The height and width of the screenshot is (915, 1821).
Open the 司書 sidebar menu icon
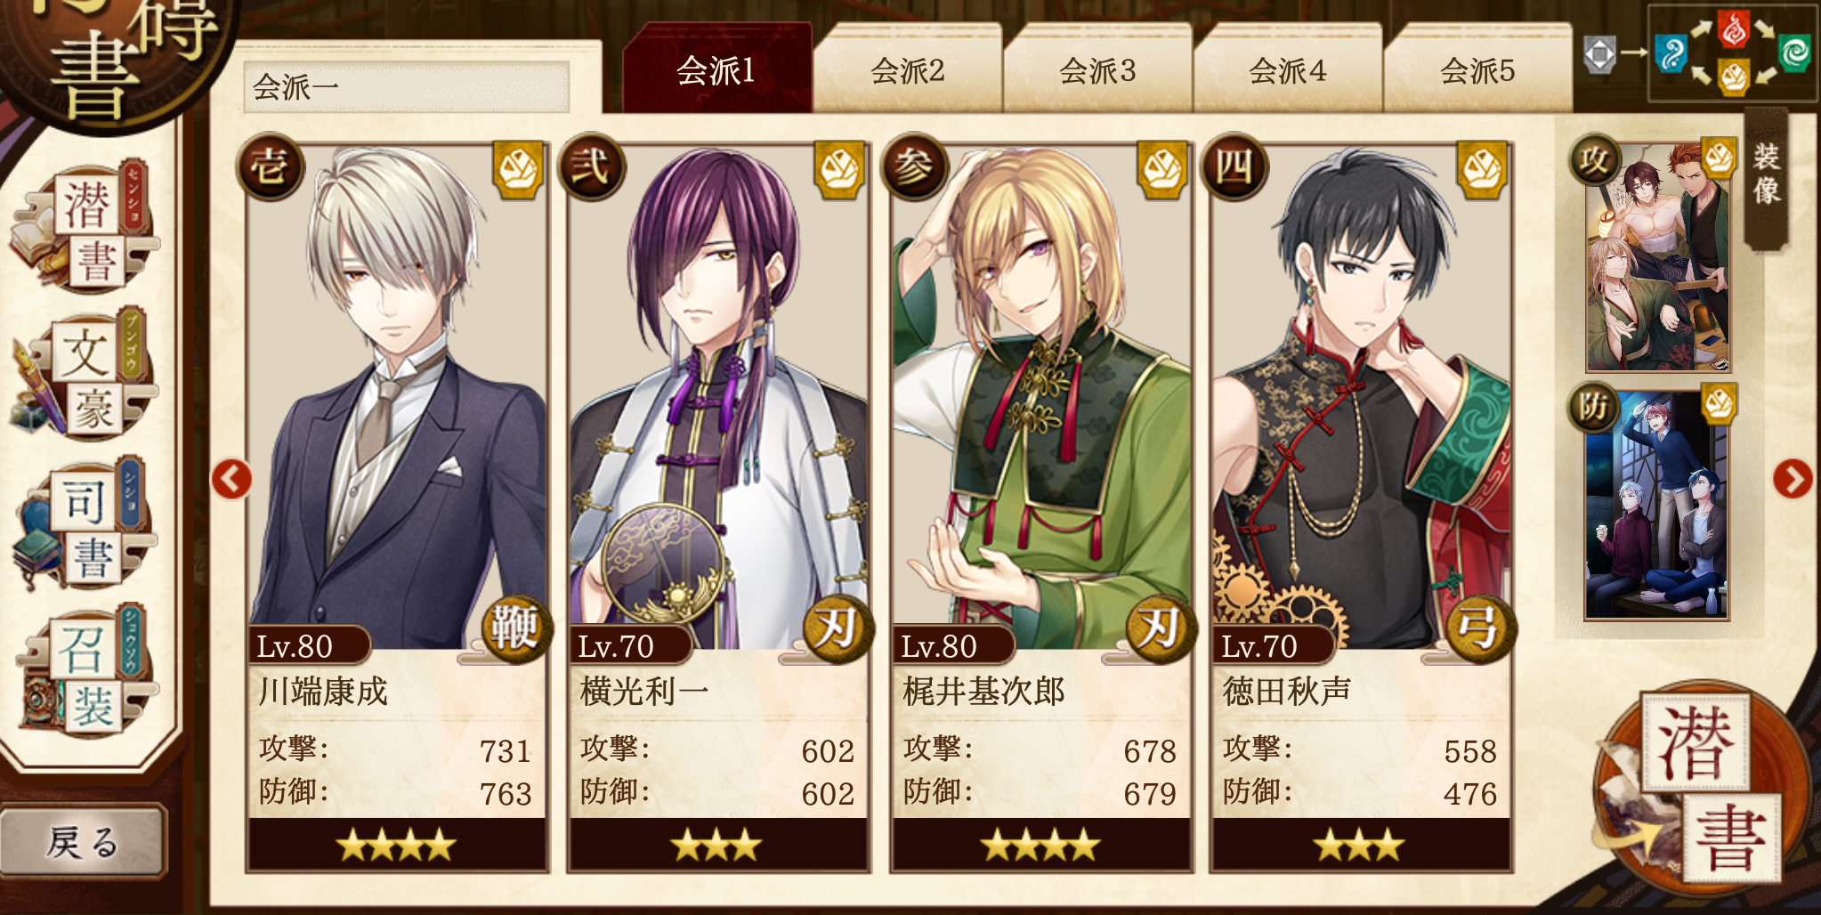coord(86,525)
